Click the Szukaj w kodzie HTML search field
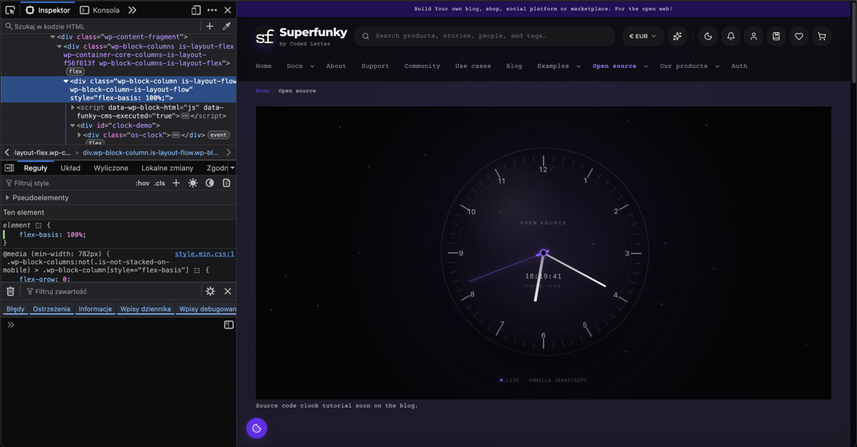The image size is (857, 447). 100,26
